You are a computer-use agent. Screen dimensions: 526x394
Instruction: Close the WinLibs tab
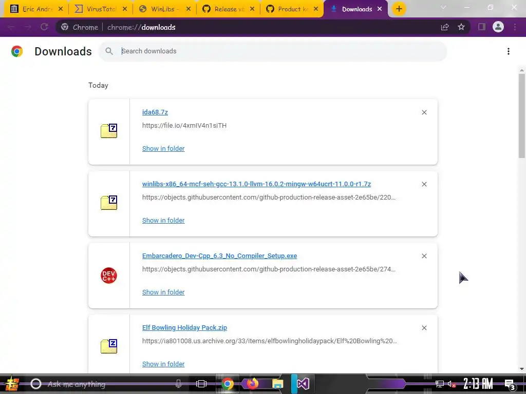tap(189, 9)
